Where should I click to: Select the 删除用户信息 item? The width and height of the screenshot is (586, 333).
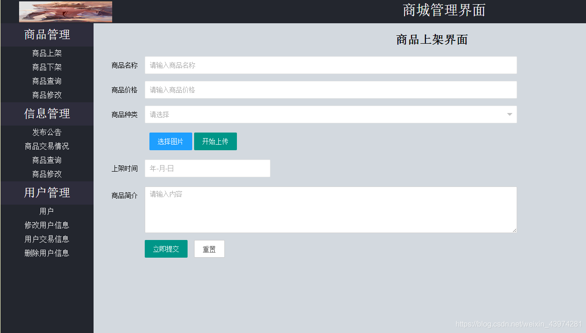(x=47, y=253)
